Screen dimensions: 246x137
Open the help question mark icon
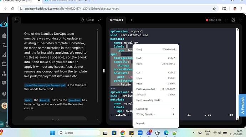click(4, 94)
